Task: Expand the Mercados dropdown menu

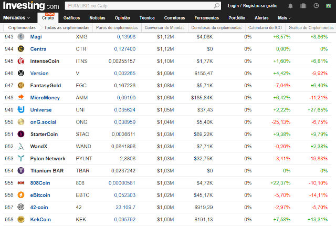Action: [x=16, y=18]
